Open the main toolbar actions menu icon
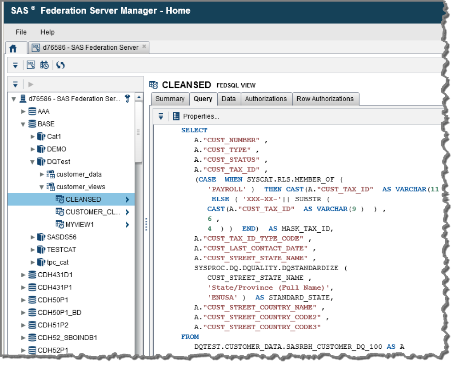Viewport: 455px width, 366px height. click(15, 65)
